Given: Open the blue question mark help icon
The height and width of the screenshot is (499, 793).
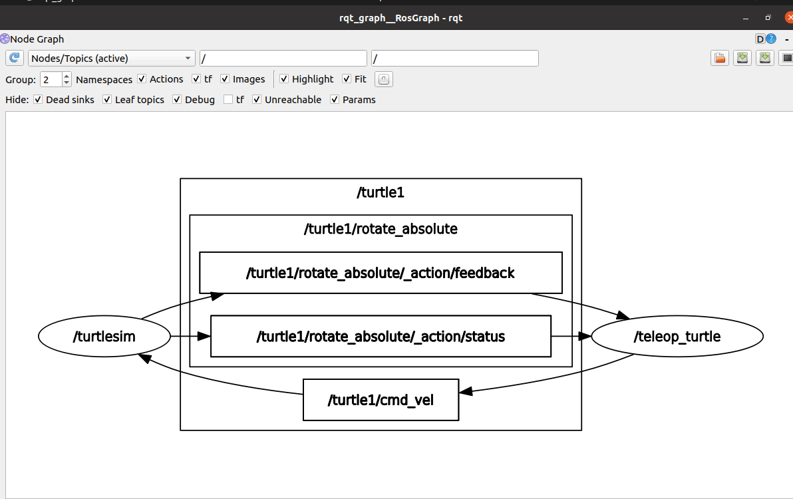Looking at the screenshot, I should pos(771,39).
